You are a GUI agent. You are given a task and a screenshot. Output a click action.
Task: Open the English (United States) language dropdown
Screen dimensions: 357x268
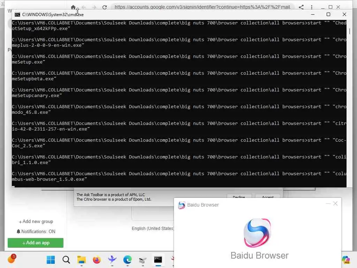(153, 228)
